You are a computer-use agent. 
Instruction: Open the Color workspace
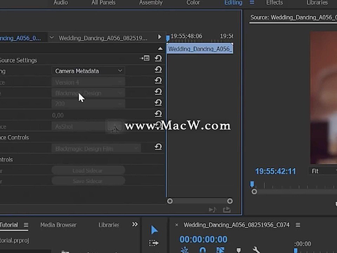193,3
